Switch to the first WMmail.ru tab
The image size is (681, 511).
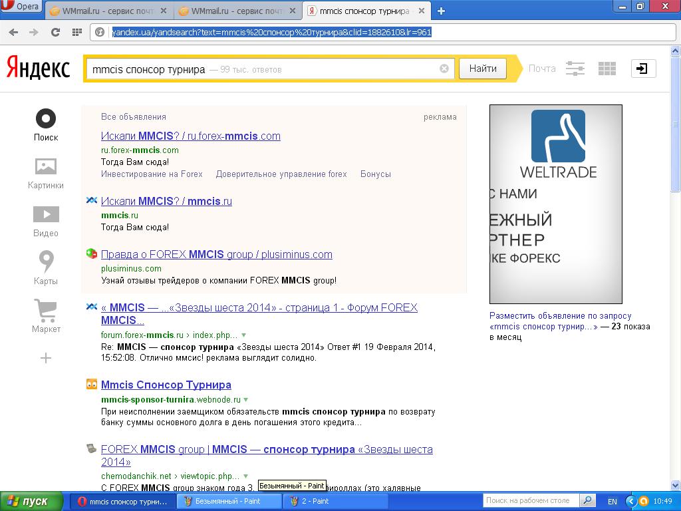107,11
